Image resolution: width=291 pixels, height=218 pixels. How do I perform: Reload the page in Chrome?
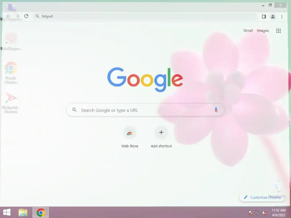pyautogui.click(x=26, y=16)
